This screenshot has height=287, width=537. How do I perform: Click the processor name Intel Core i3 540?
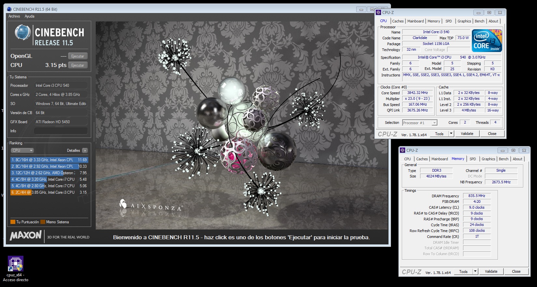(x=436, y=32)
